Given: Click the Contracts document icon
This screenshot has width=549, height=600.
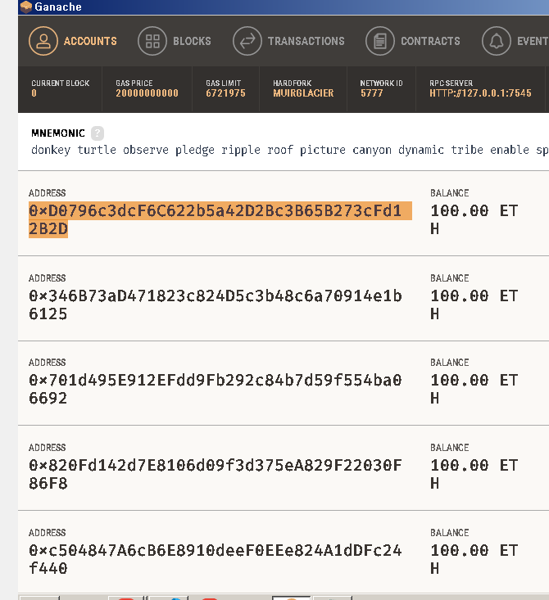Looking at the screenshot, I should click(380, 41).
